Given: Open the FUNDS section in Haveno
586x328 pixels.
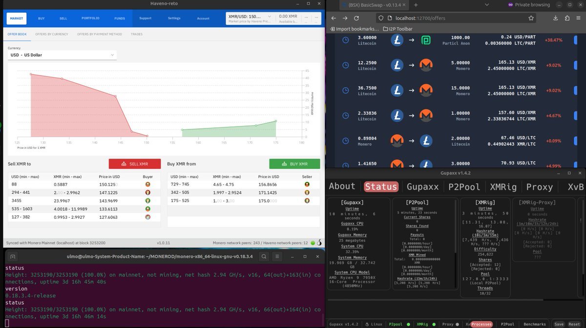Looking at the screenshot, I should click(120, 19).
